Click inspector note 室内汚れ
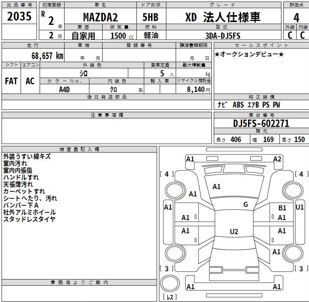This screenshot has width=309, height=302. [15, 163]
